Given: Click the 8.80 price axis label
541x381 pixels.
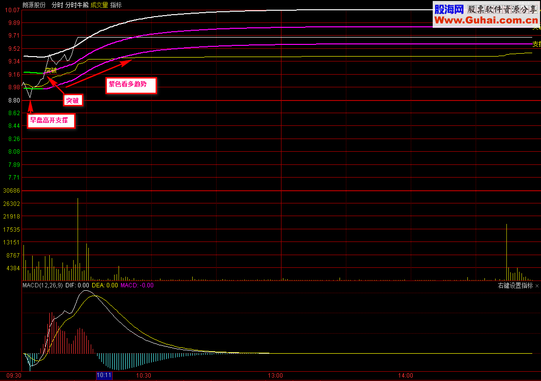Looking at the screenshot, I should pos(14,101).
